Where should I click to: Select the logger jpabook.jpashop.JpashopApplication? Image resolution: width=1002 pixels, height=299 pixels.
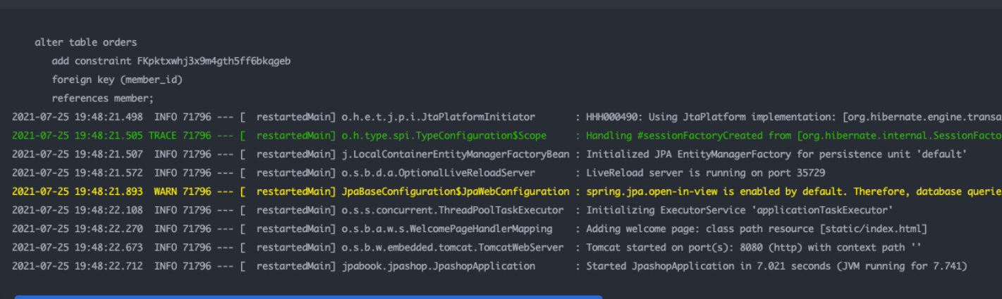[x=438, y=266]
